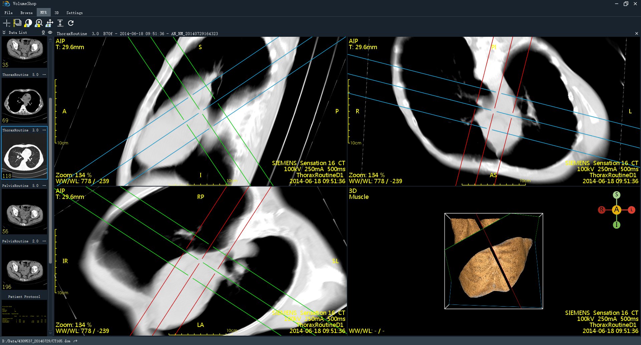This screenshot has width=641, height=345.
Task: Open the File menu
Action: click(x=9, y=13)
